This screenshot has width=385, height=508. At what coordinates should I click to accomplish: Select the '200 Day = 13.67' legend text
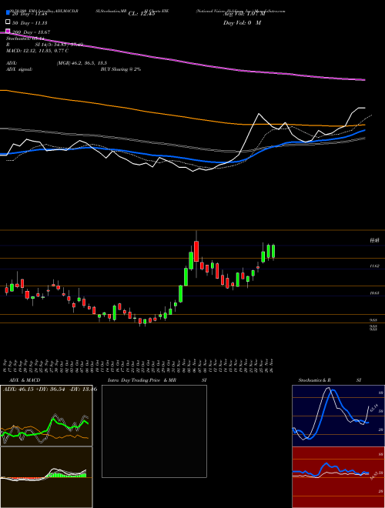coord(31,32)
